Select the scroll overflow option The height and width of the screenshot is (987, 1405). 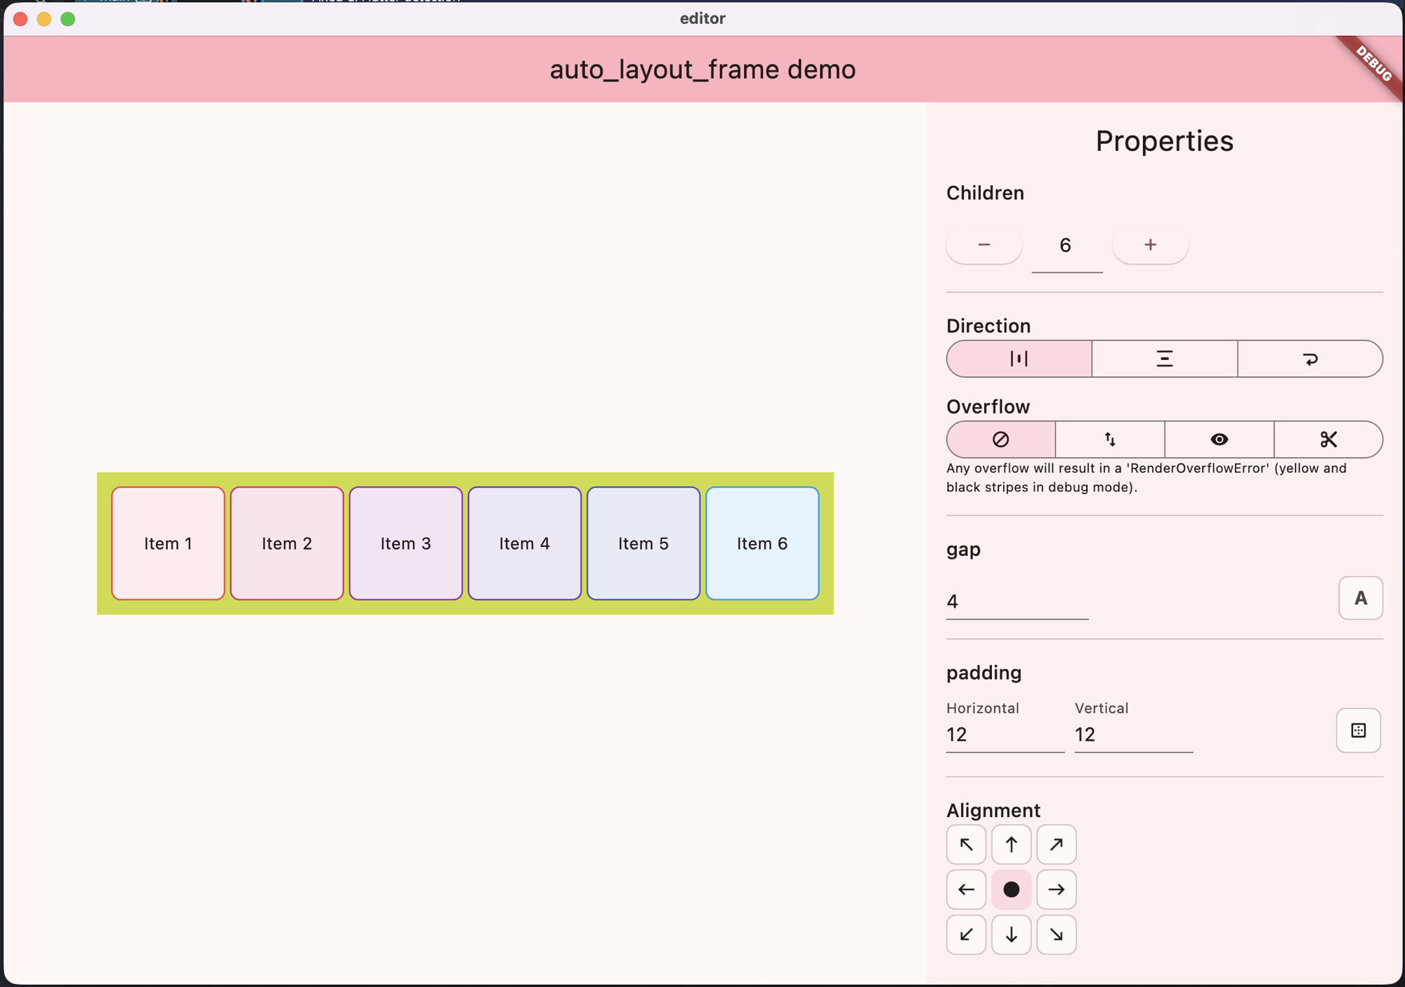(1109, 439)
